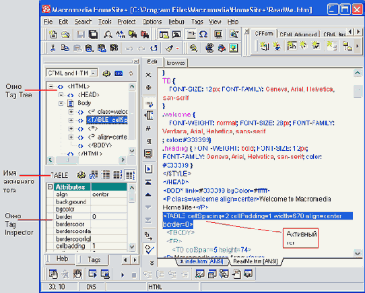365x293 pixels.
Task: Toggle the Quick Bar toolbar button
Action: tap(191, 34)
